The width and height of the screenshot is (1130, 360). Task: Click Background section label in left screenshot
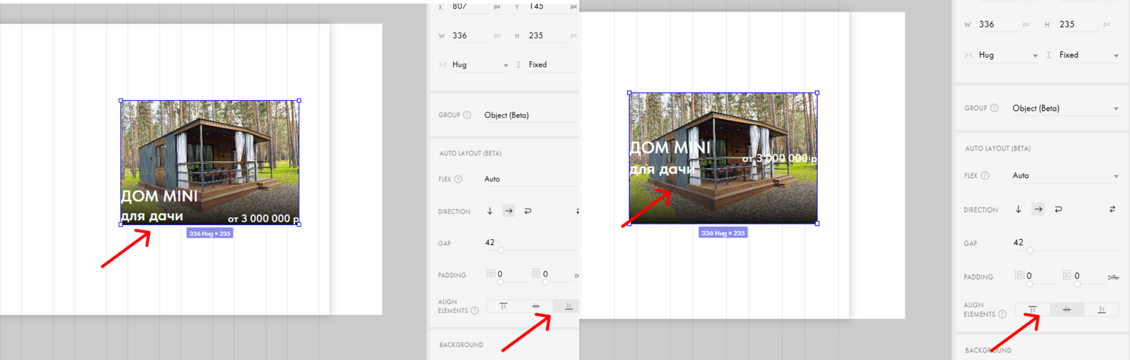pos(461,345)
